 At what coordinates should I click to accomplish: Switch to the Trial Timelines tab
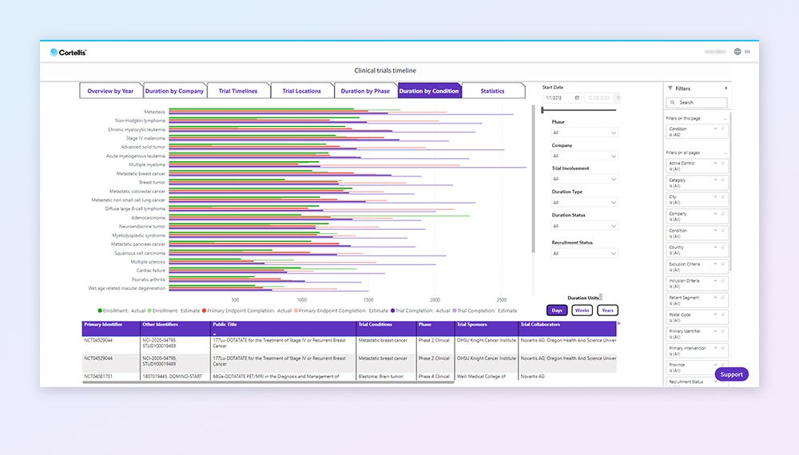pyautogui.click(x=238, y=91)
